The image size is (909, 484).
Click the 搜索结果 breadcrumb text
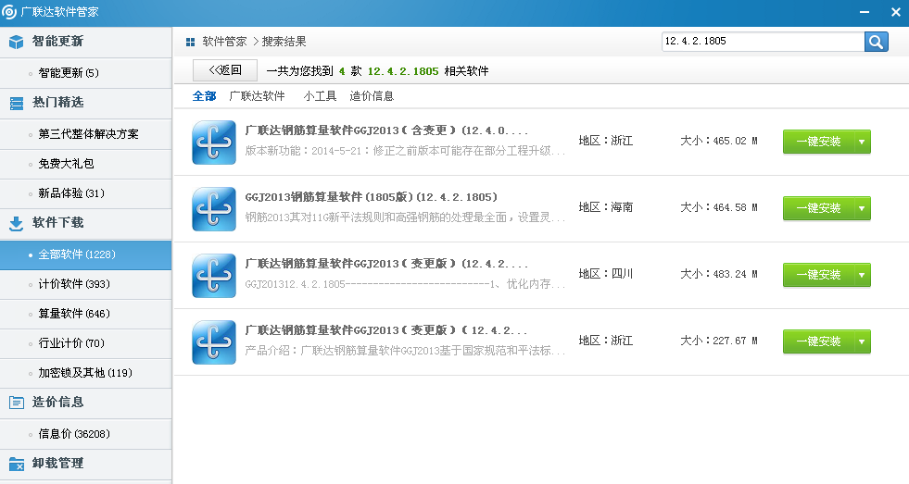[x=284, y=42]
